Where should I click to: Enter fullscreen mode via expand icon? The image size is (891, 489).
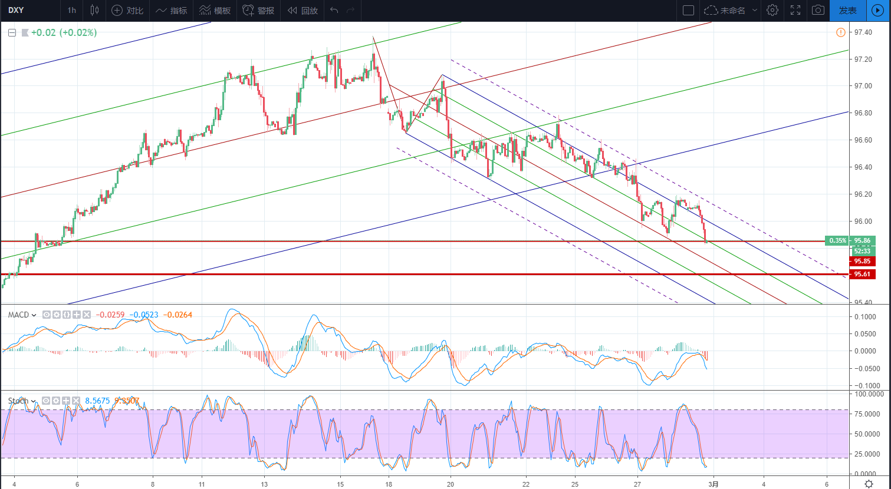[795, 11]
